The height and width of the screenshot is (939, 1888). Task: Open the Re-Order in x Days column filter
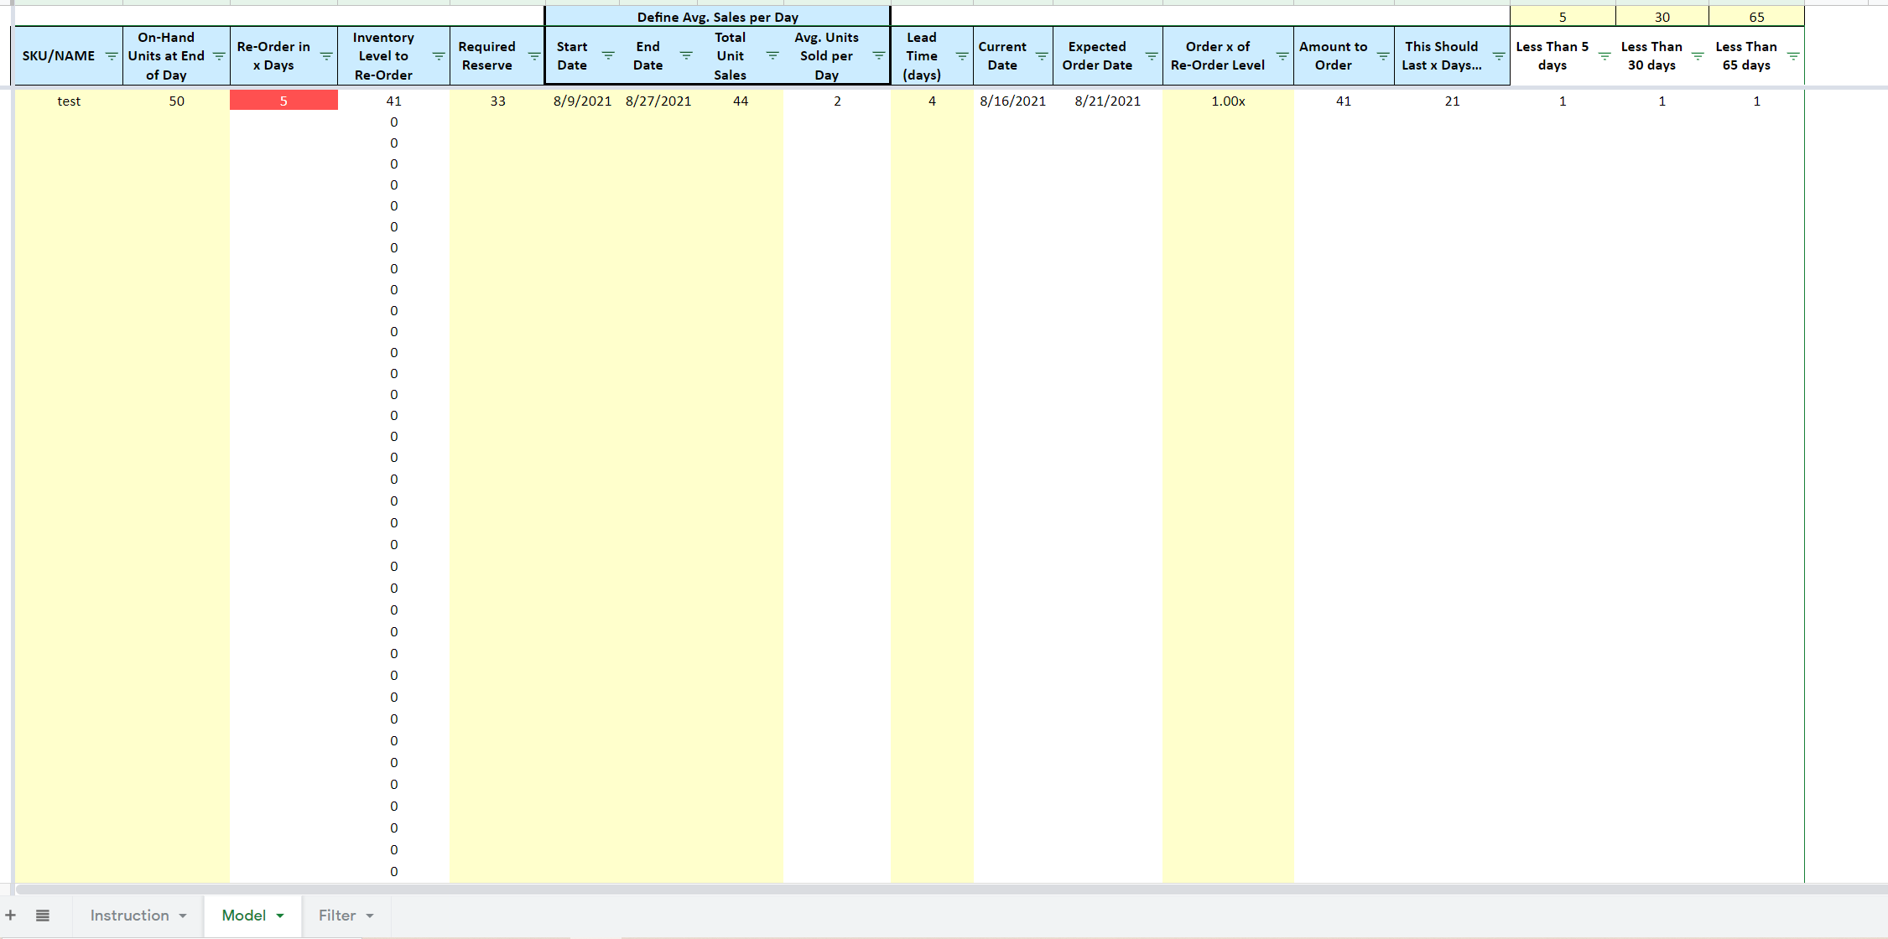tap(328, 55)
